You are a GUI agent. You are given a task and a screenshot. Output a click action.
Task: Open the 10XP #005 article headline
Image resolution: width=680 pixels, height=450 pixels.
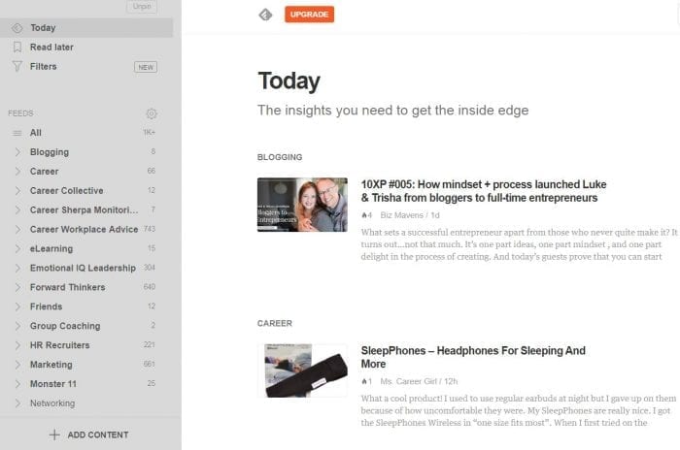(484, 191)
